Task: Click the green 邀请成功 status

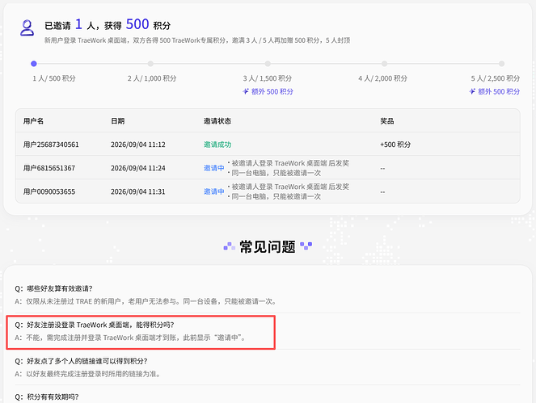Action: point(217,145)
